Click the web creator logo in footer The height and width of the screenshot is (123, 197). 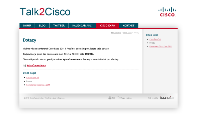[x=167, y=98]
